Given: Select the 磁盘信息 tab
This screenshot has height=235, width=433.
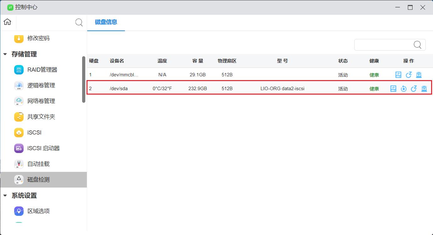Looking at the screenshot, I should coord(106,22).
